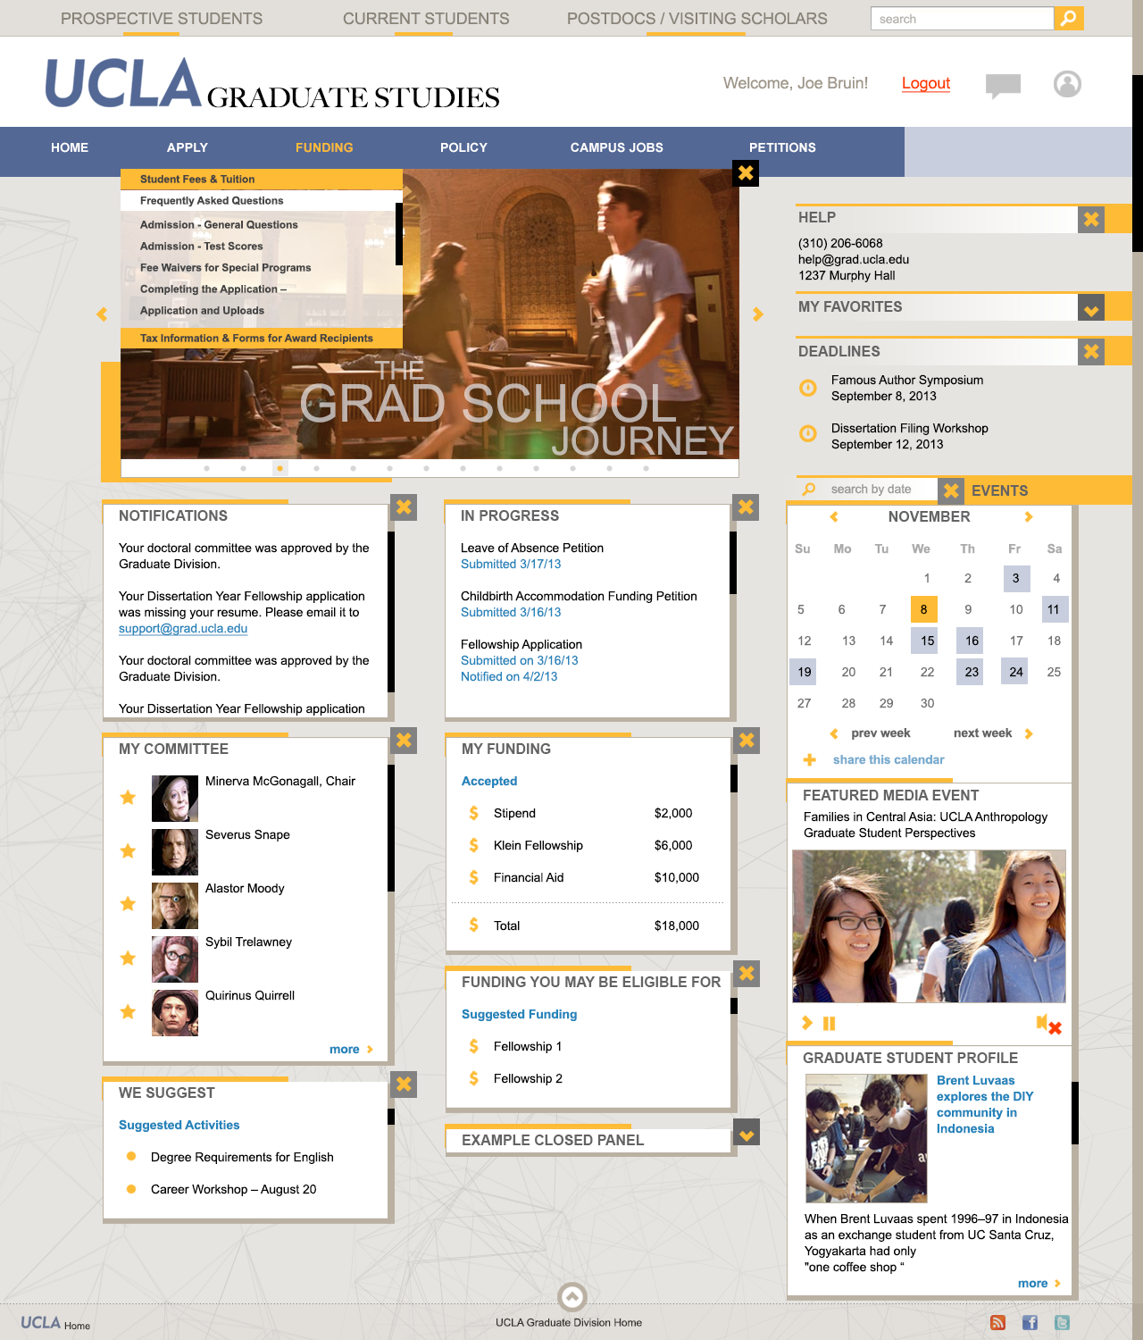
Task: Toggle star for Quirinus Quirrell
Action: click(128, 1011)
